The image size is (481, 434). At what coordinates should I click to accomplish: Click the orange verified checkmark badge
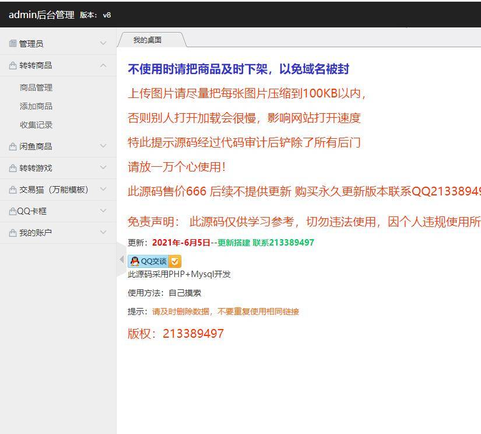(x=175, y=261)
